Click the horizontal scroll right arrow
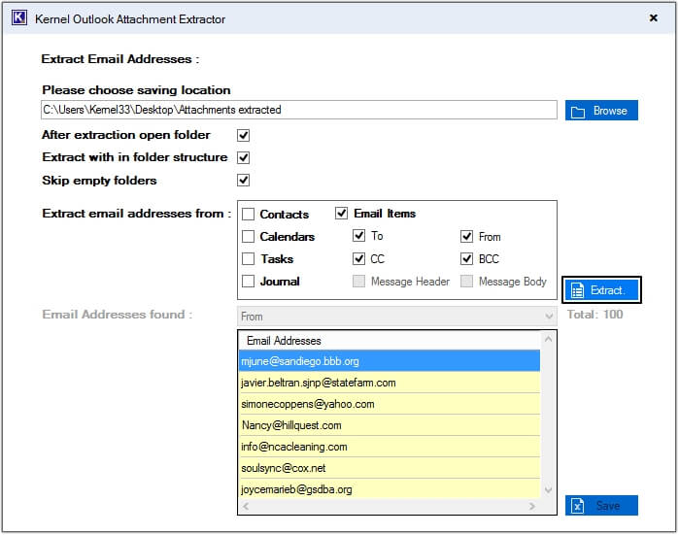Screen dimensions: 679x535 click(532, 506)
